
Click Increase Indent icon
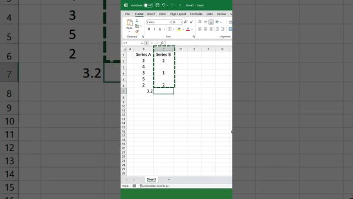coord(223,29)
